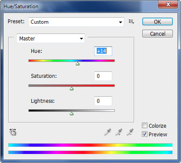Click the Saturation slider handle

(x=71, y=89)
